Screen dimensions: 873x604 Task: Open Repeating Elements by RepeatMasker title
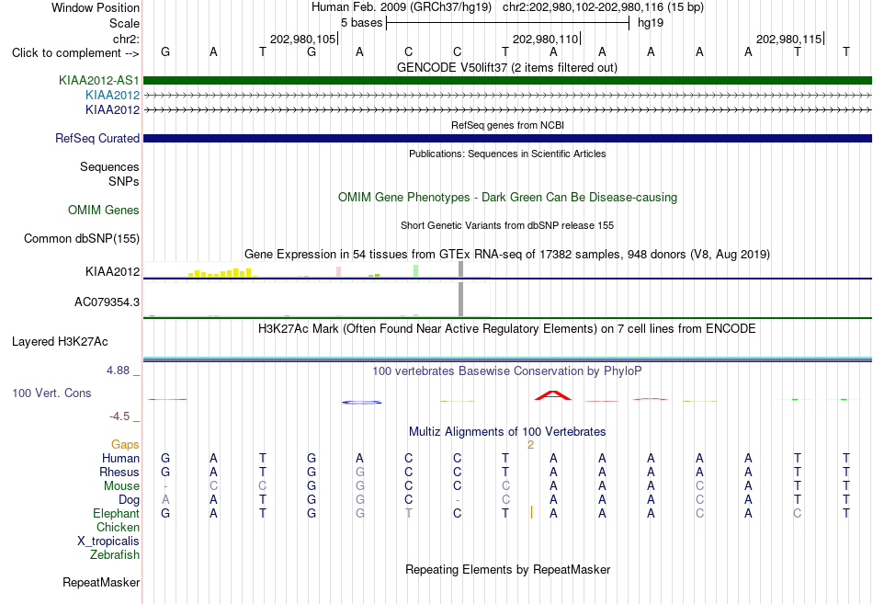pyautogui.click(x=507, y=569)
